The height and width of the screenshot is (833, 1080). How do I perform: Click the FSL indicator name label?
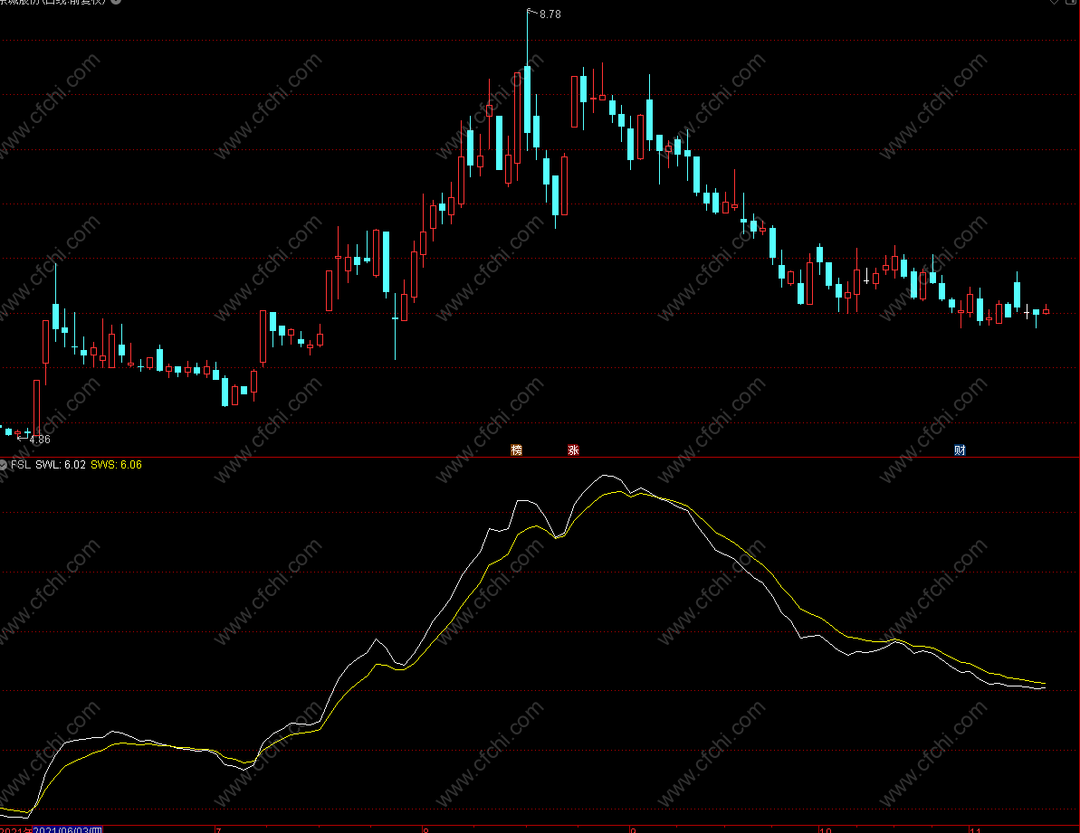[x=20, y=465]
